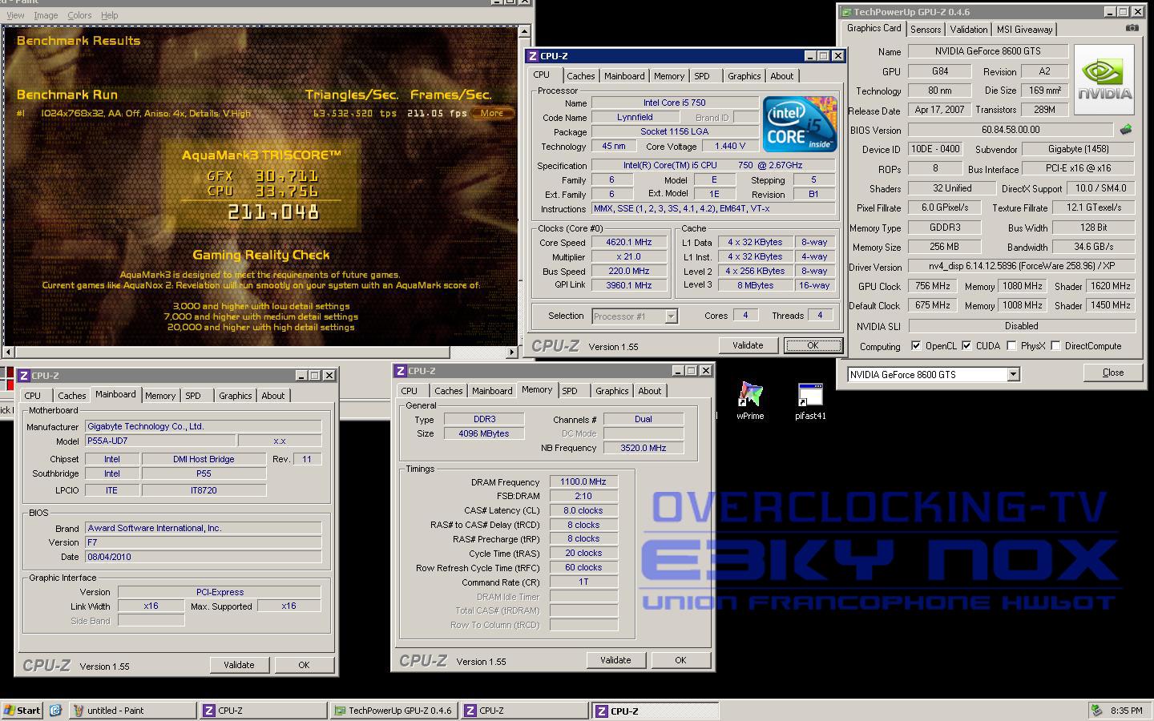
Task: Open the Mainboard tab in the CPU-Z CPU window
Action: pos(624,76)
